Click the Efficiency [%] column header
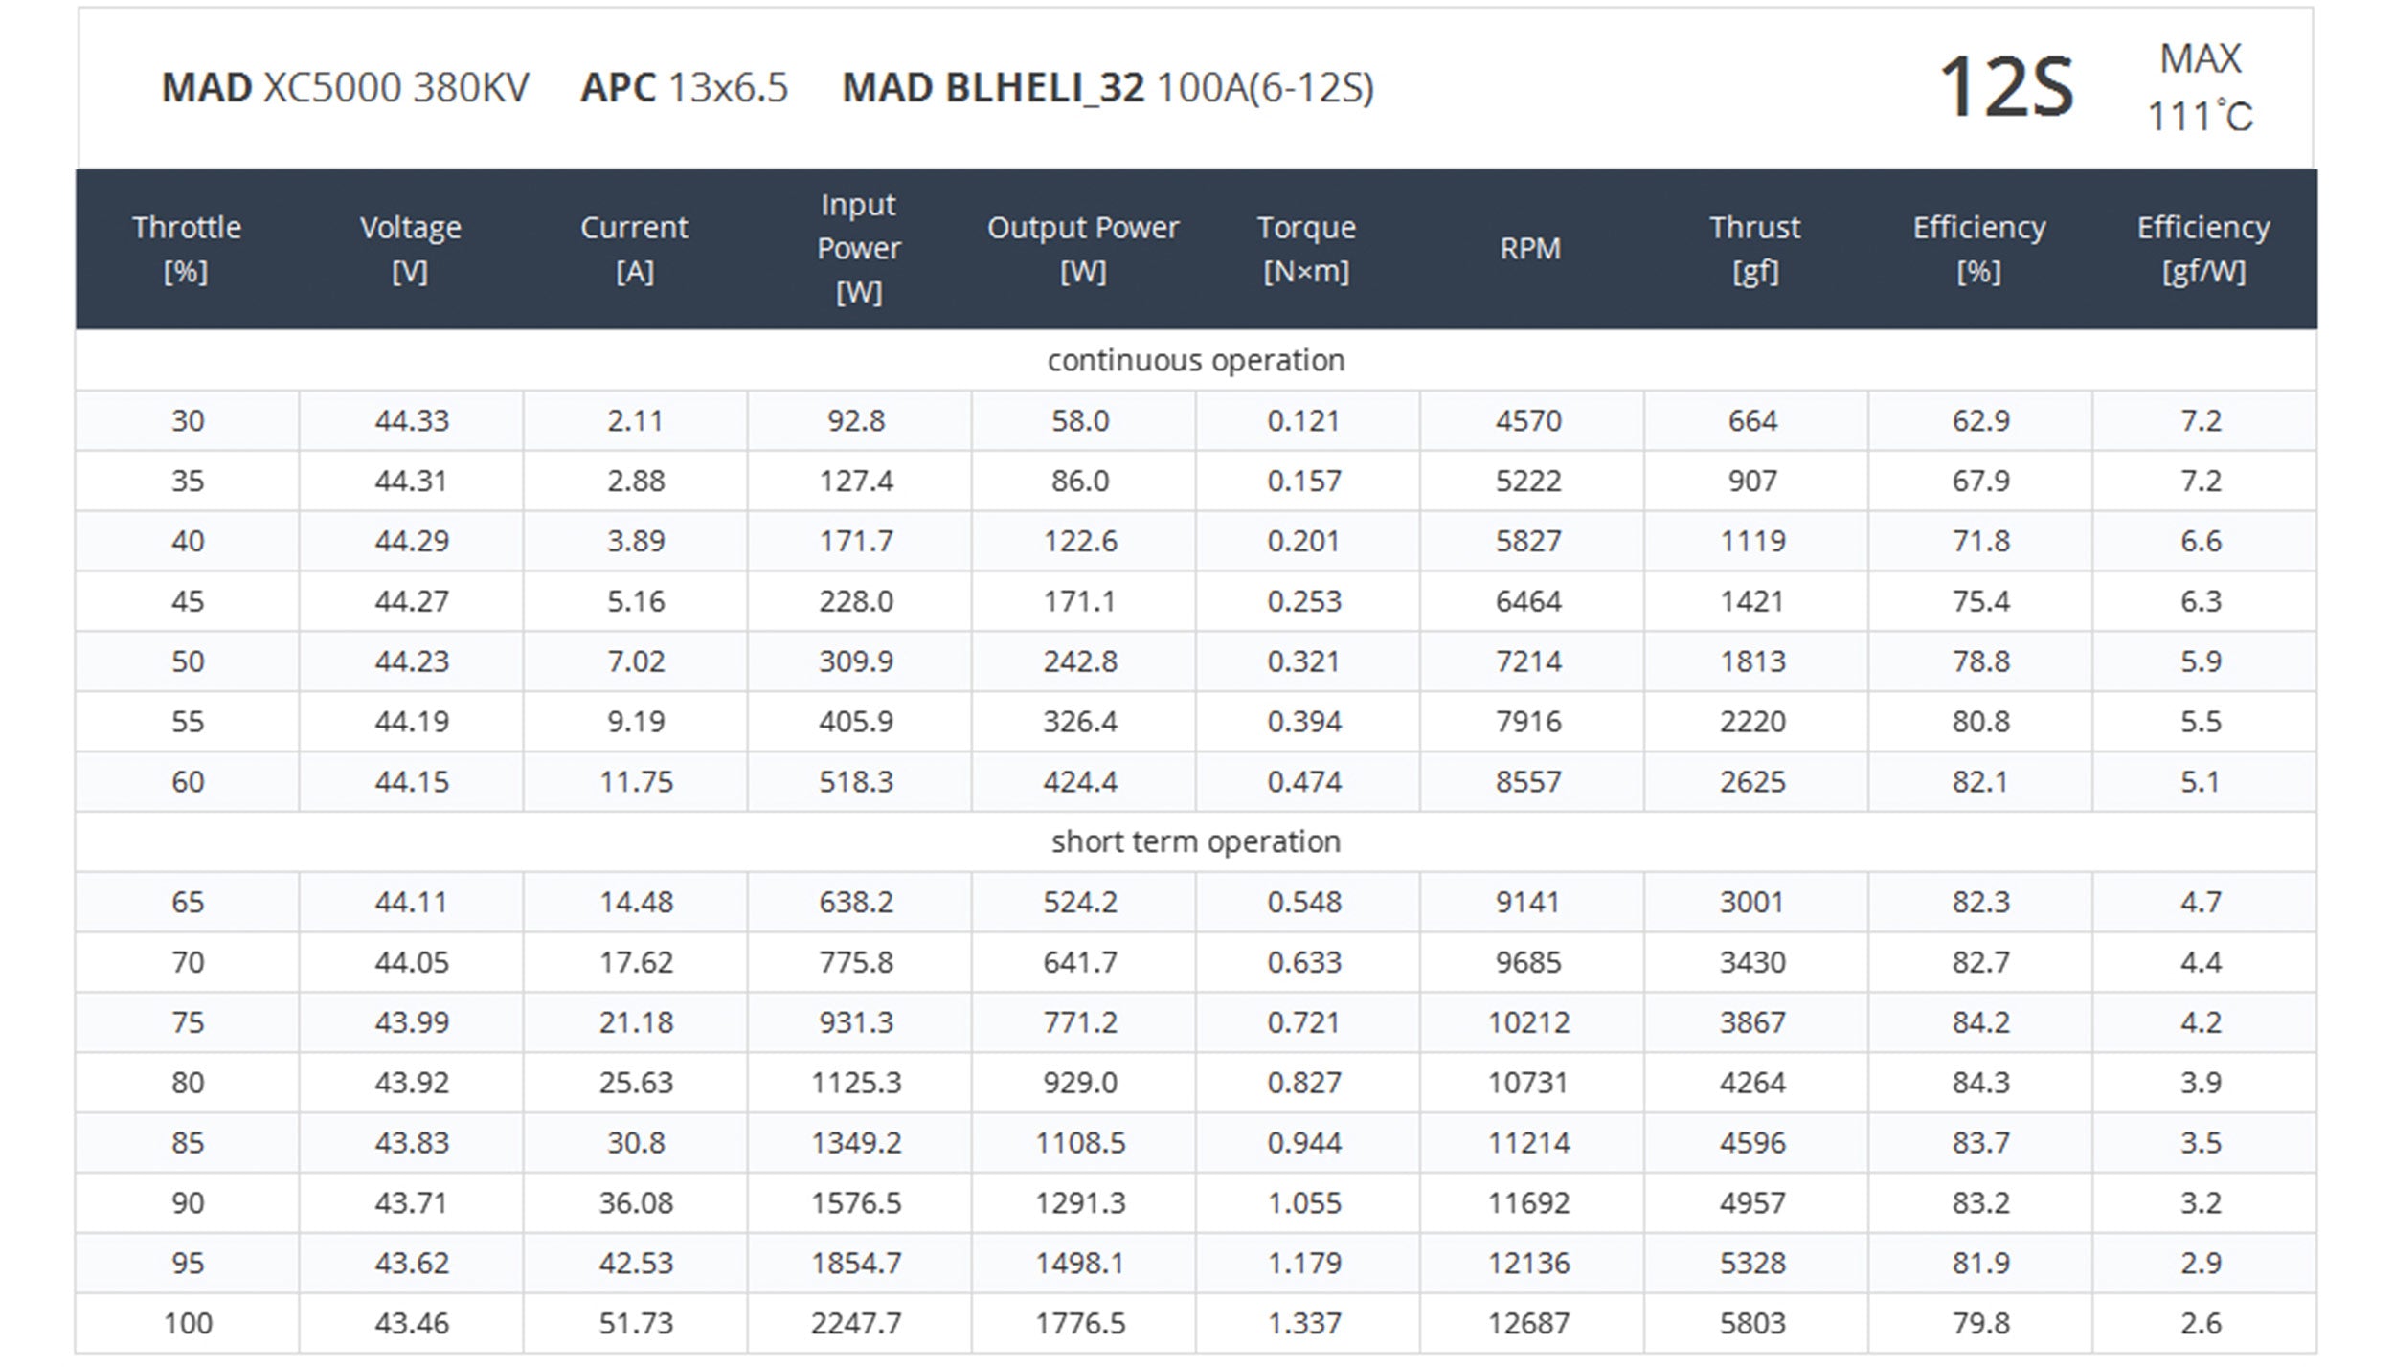This screenshot has width=2394, height=1367. pyautogui.click(x=1979, y=249)
